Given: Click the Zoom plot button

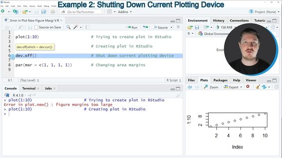Looking at the screenshot, I should (x=211, y=87).
